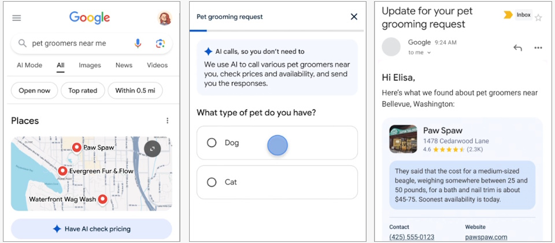
Task: Switch to the News tab
Action: (124, 65)
